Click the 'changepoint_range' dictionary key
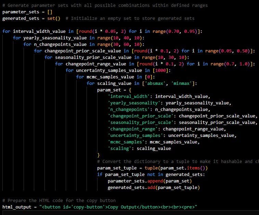 [x=133, y=129]
